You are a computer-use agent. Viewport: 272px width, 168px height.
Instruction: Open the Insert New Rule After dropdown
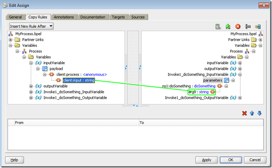[x=31, y=26]
